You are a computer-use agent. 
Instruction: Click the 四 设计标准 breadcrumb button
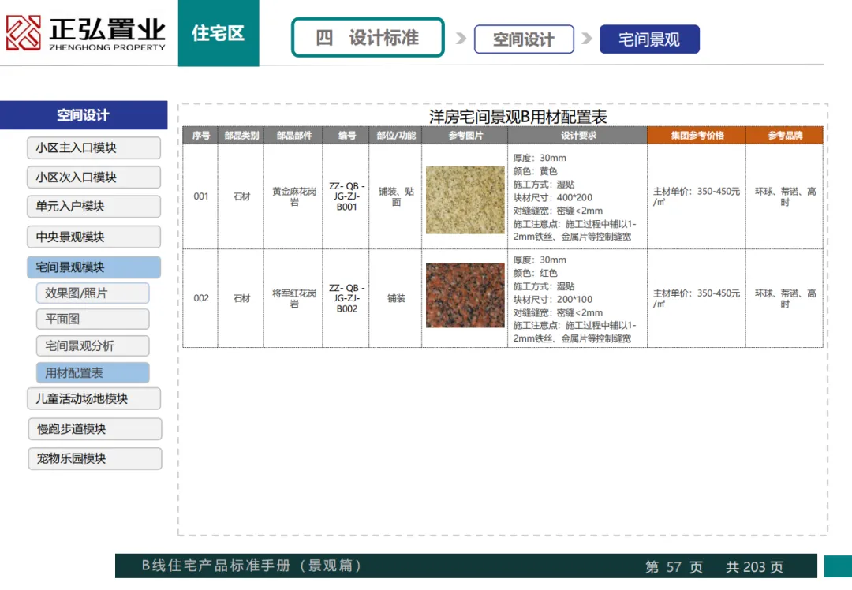coord(368,38)
